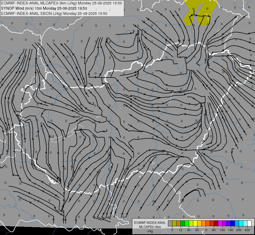
Task: Click the 'ECMWF-INDEX-ANAL' title in the legend box
Action: tap(150, 223)
